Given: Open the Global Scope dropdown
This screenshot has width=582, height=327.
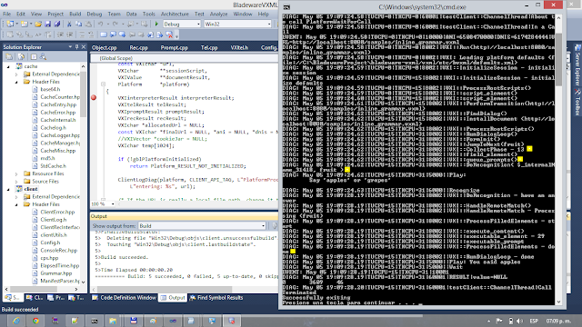Looking at the screenshot, I should click(185, 58).
